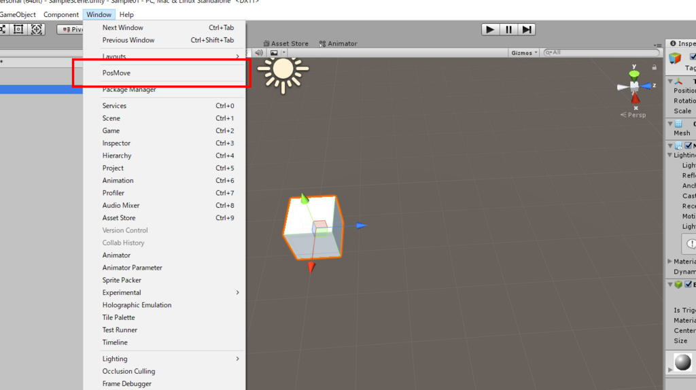Click the Transform component icon
Screen dimensions: 696x390
coord(679,82)
